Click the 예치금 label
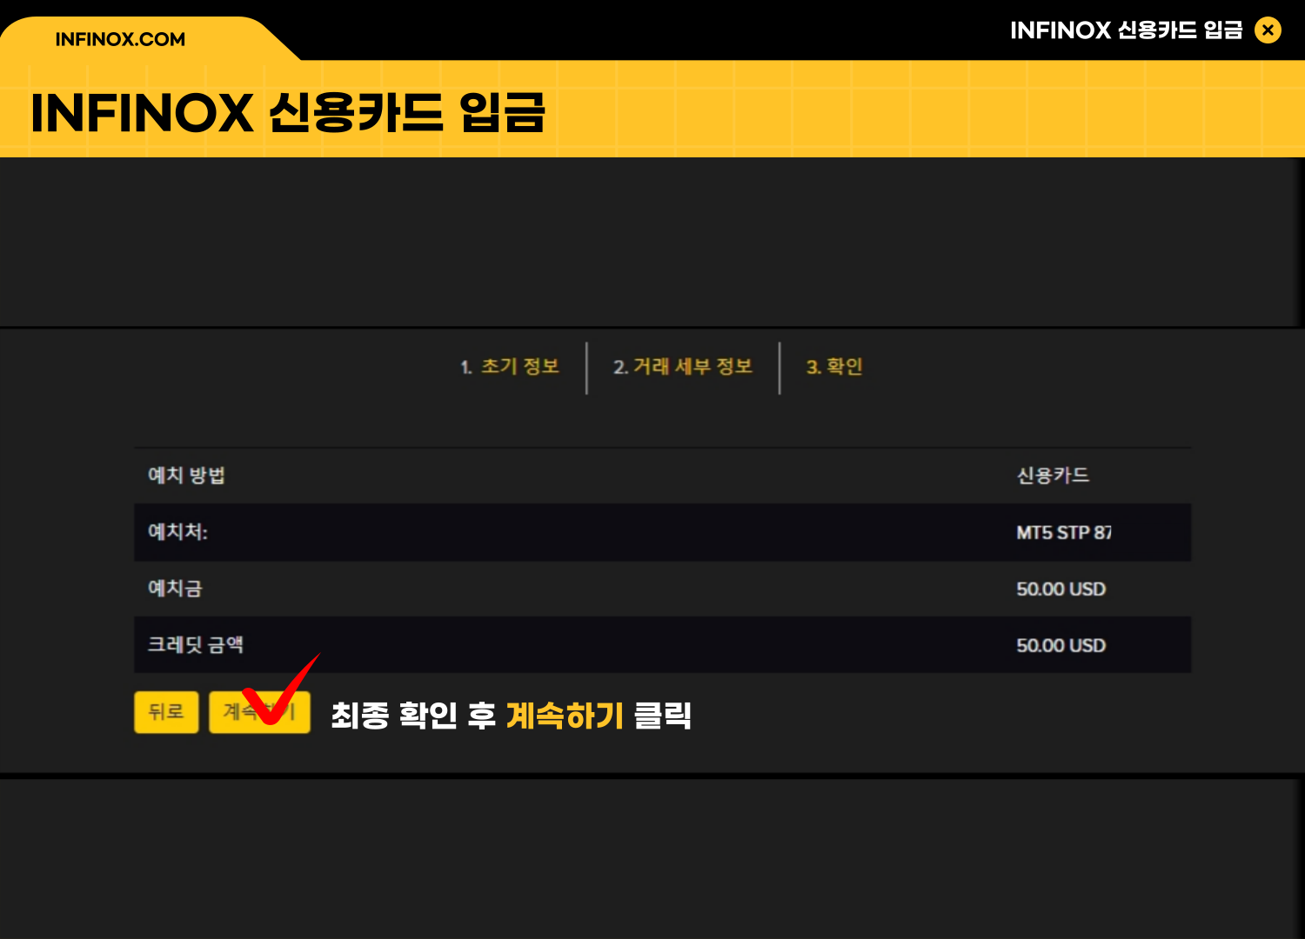The width and height of the screenshot is (1305, 939). [175, 589]
